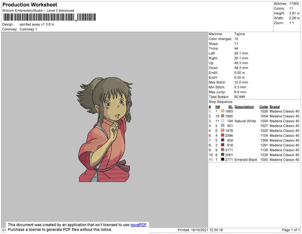Open the novaPDF link in the notice

pos(138,225)
